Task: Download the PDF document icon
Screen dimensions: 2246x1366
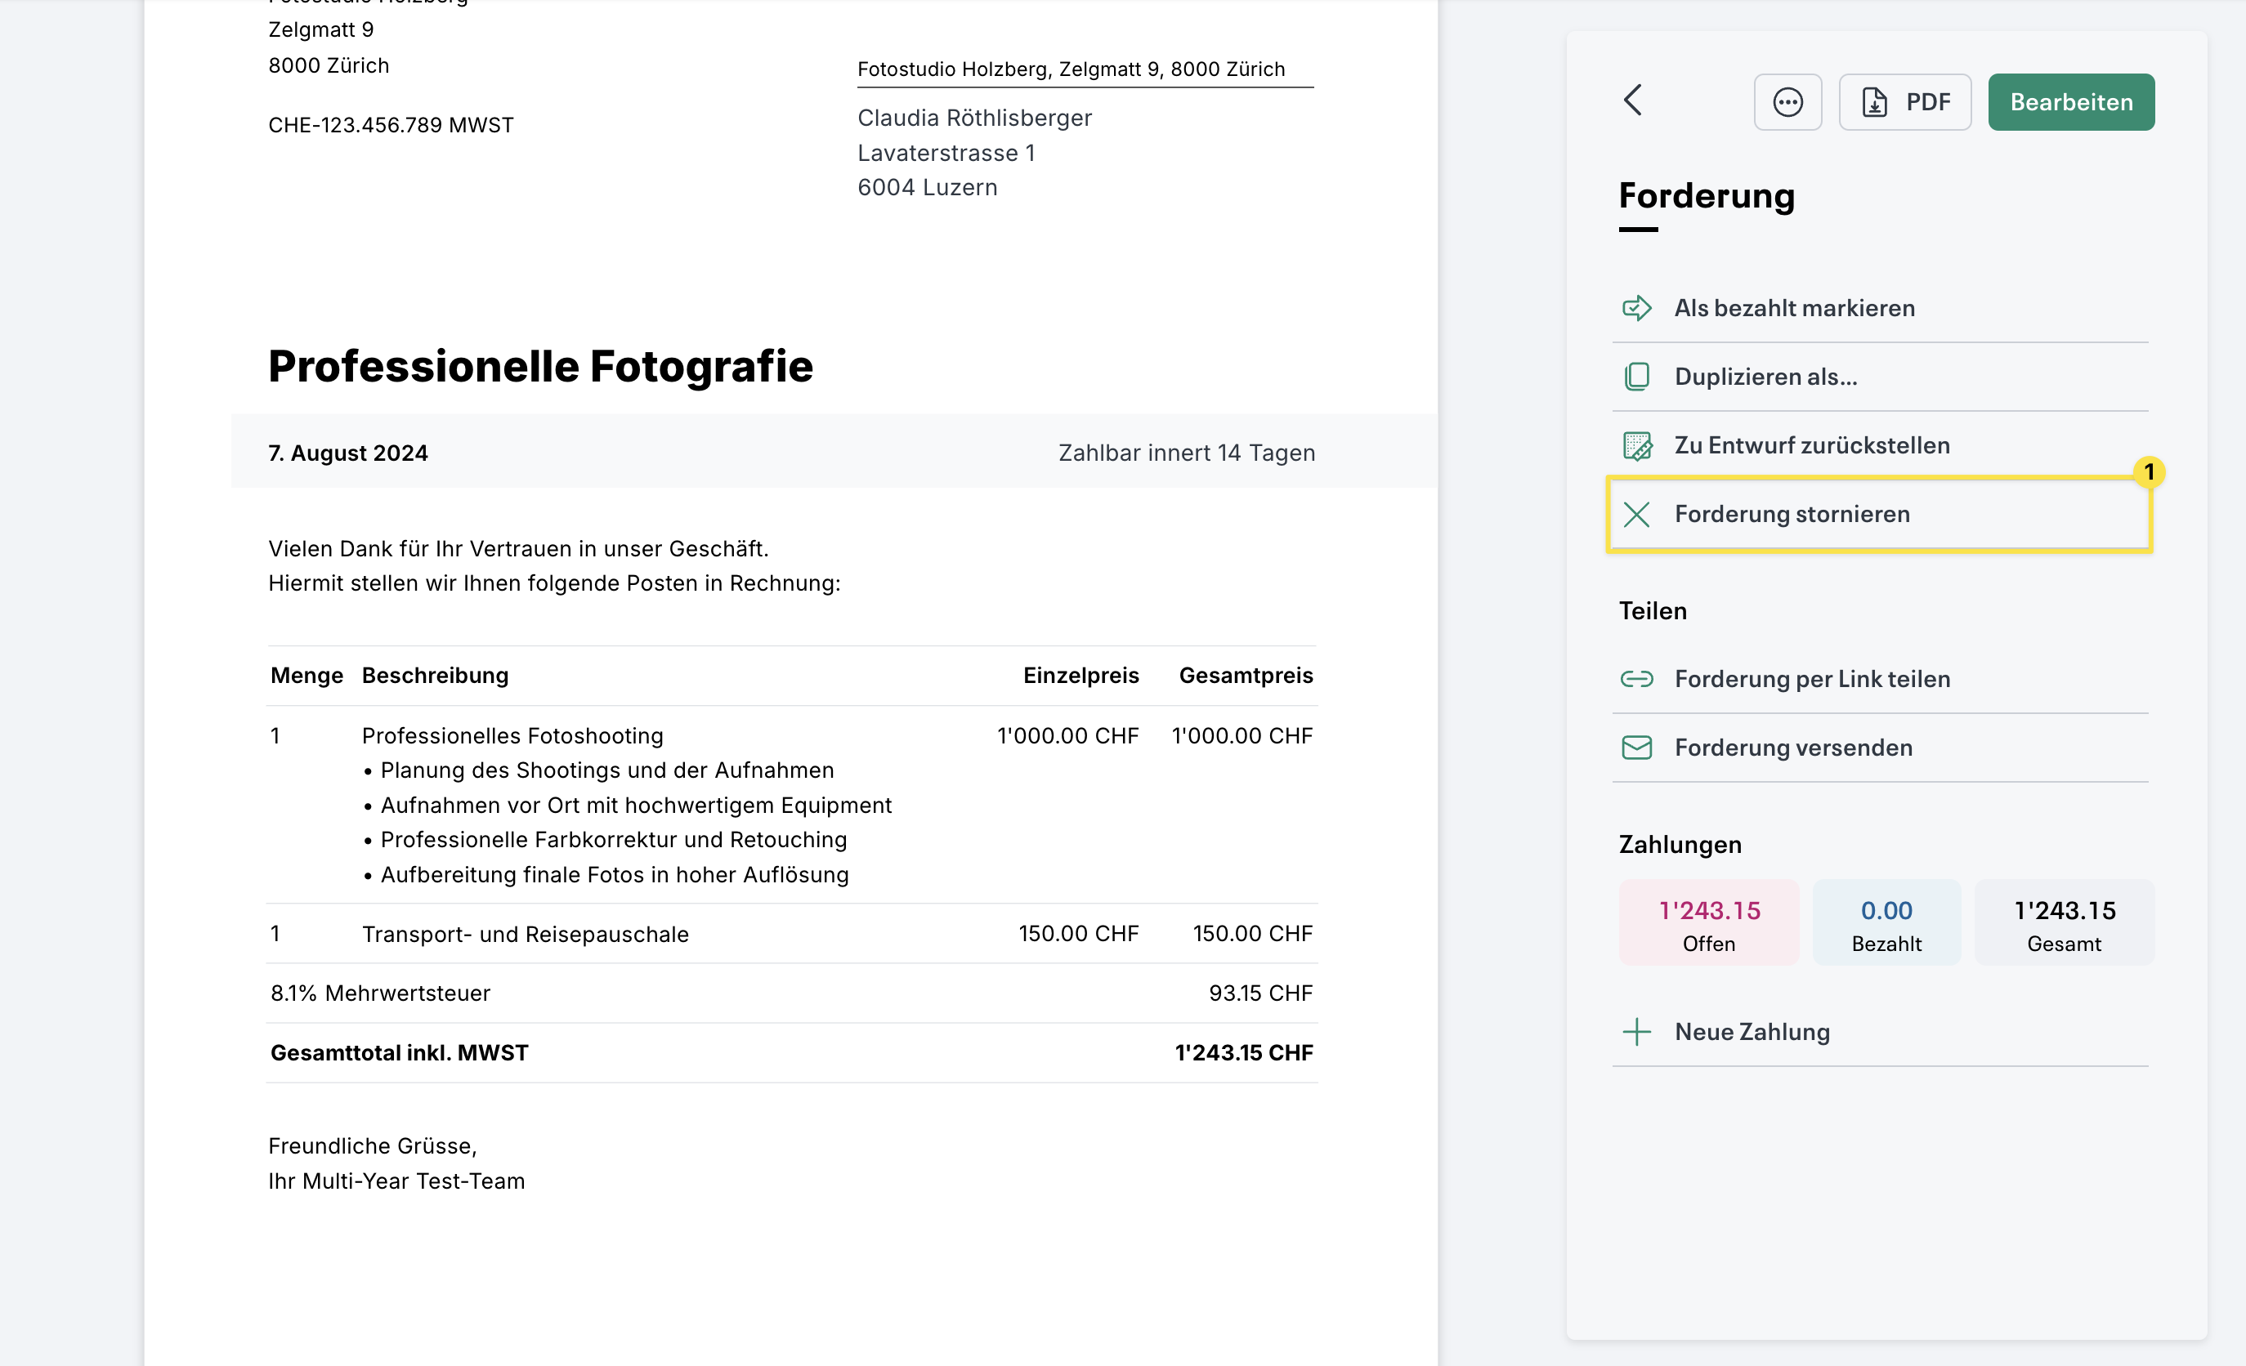Action: [x=1874, y=102]
